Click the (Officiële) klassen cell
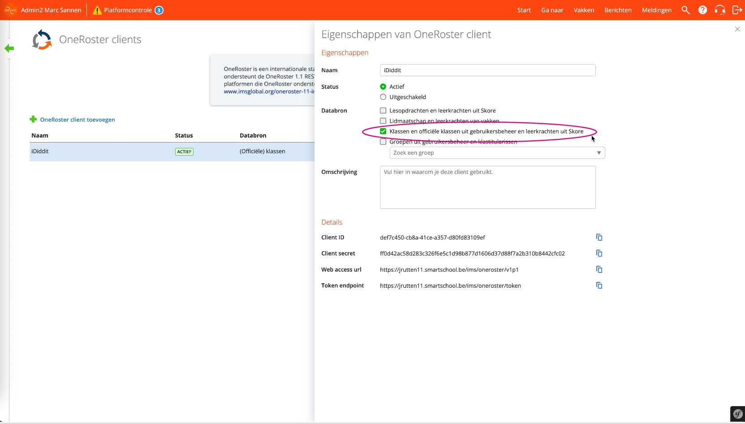Screen dimensions: 745x424 click(263, 151)
